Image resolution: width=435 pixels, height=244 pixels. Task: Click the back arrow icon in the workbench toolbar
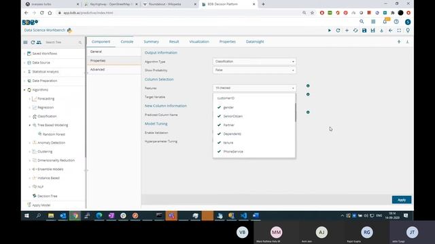[390, 30]
